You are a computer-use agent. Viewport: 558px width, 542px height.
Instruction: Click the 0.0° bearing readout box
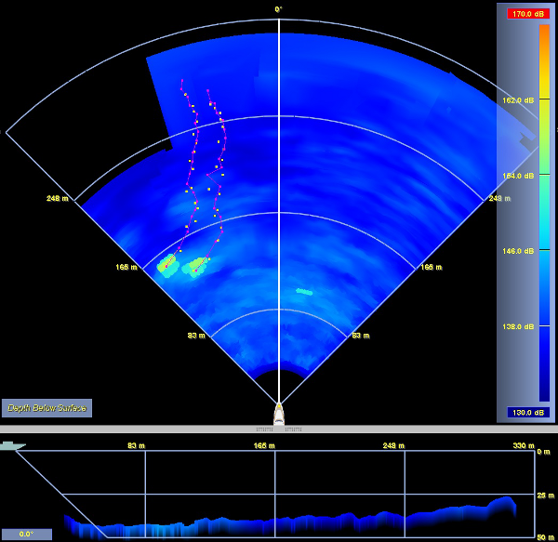tap(26, 534)
